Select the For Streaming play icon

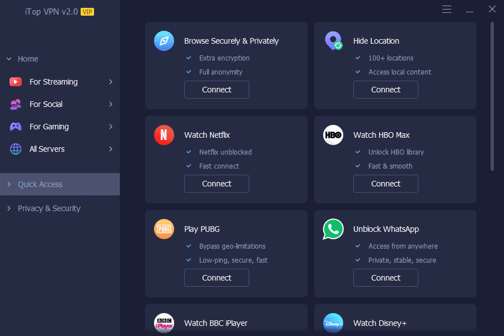[16, 82]
